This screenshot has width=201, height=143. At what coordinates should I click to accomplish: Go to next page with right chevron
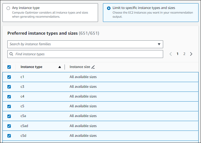point(191,54)
